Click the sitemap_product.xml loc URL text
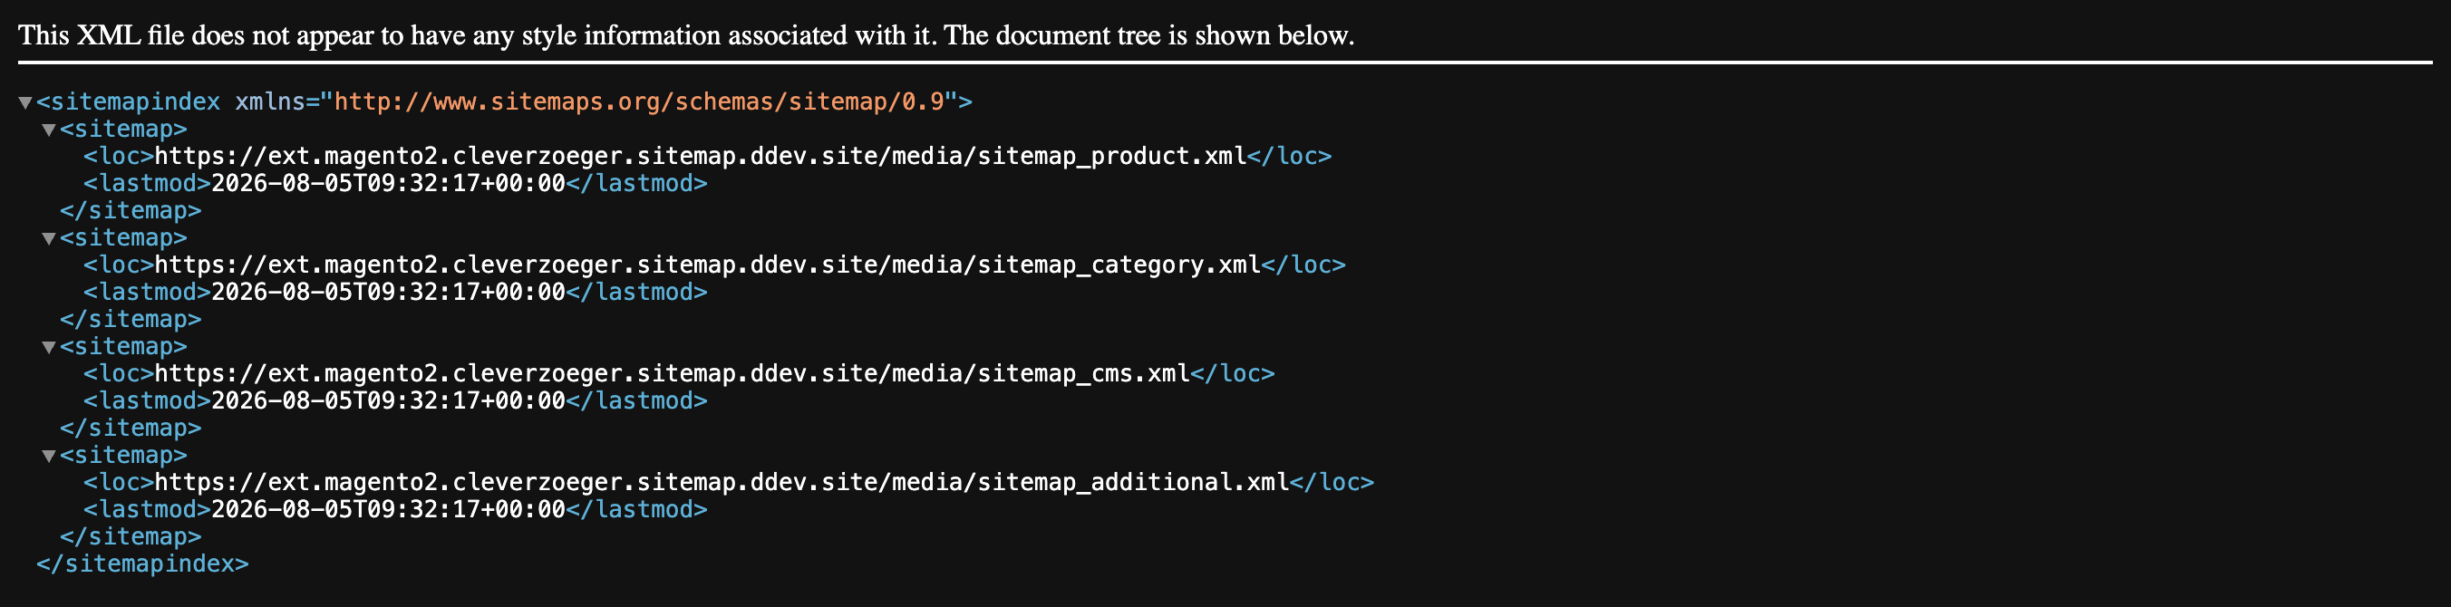 [701, 156]
